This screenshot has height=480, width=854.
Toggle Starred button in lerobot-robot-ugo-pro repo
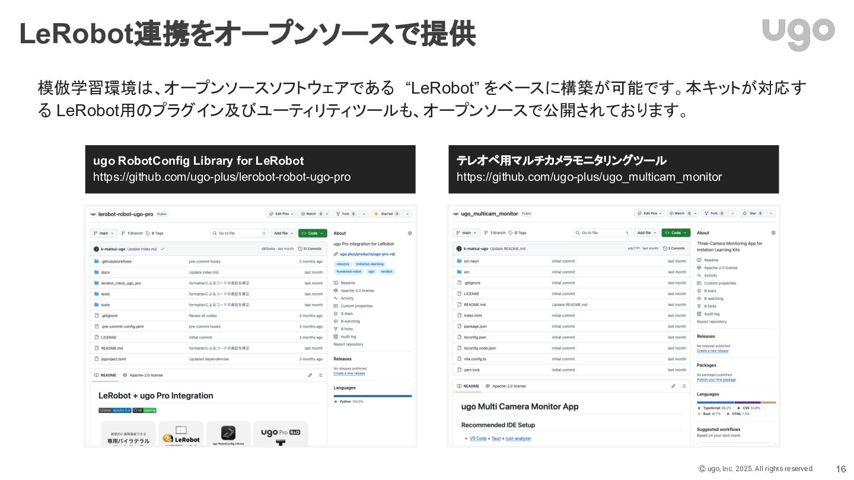coord(387,214)
